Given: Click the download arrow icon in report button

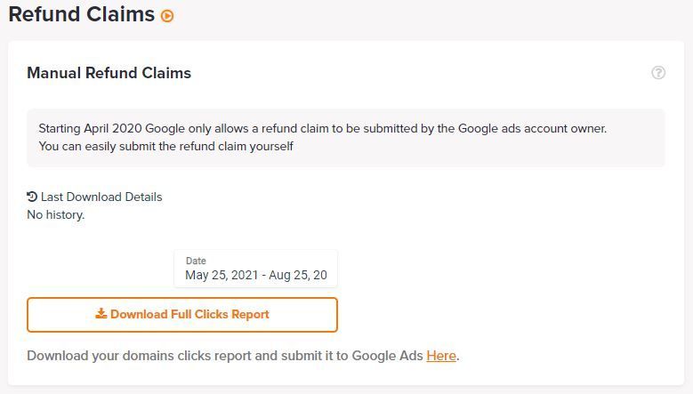Looking at the screenshot, I should point(101,314).
